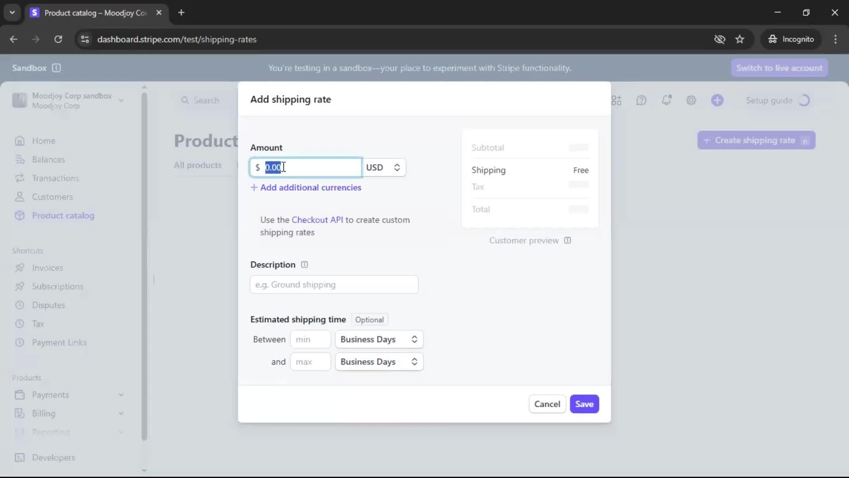Click the help question mark icon
The width and height of the screenshot is (849, 478).
(x=641, y=100)
